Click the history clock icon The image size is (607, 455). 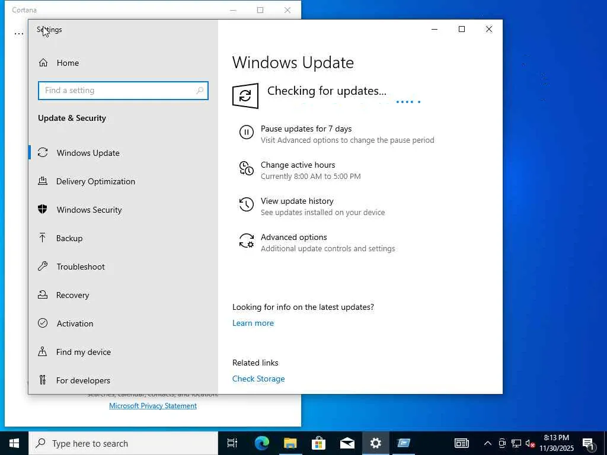pos(247,204)
